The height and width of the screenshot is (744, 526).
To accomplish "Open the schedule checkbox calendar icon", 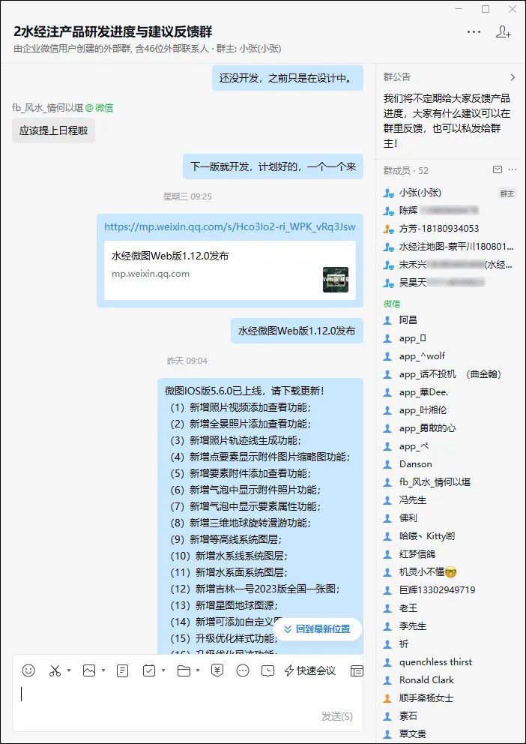I will [x=149, y=670].
